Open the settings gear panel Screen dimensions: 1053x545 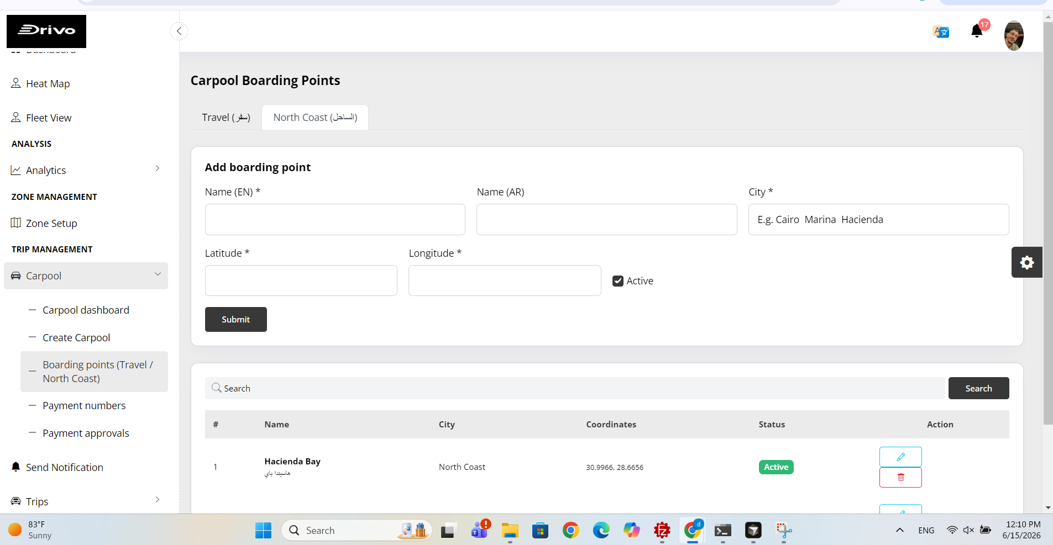(x=1026, y=262)
